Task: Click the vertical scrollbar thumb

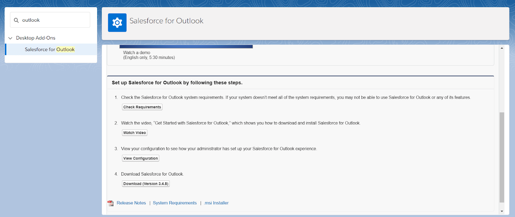Action: tap(502, 157)
